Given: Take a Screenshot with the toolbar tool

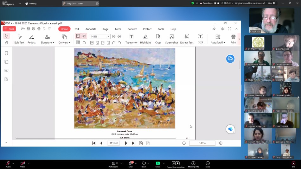Looking at the screenshot, I should [171, 39].
